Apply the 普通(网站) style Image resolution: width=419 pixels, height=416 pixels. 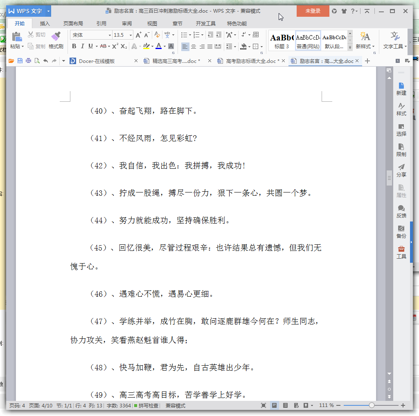pos(308,40)
